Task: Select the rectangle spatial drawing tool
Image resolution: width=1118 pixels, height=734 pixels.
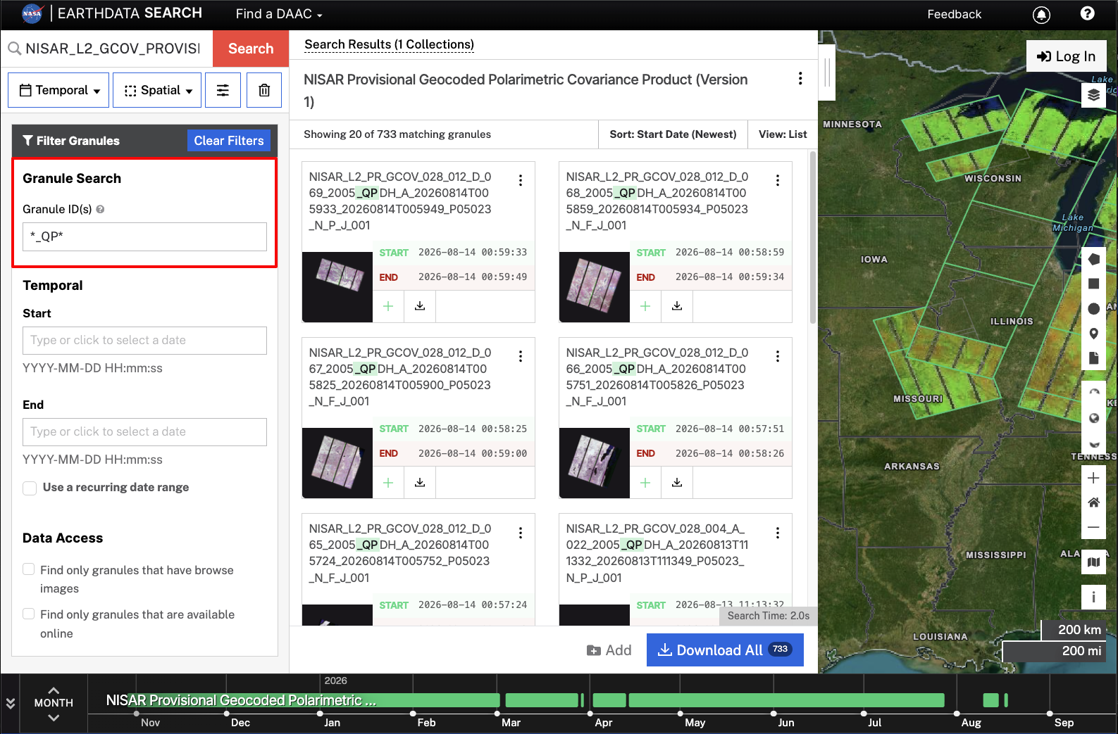Action: pos(1093,284)
